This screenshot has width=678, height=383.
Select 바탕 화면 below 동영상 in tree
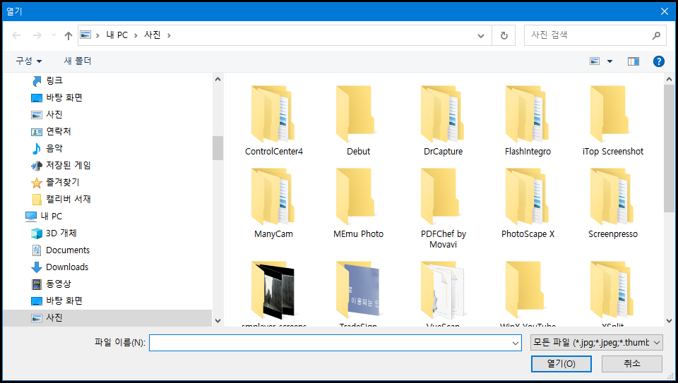tap(64, 300)
